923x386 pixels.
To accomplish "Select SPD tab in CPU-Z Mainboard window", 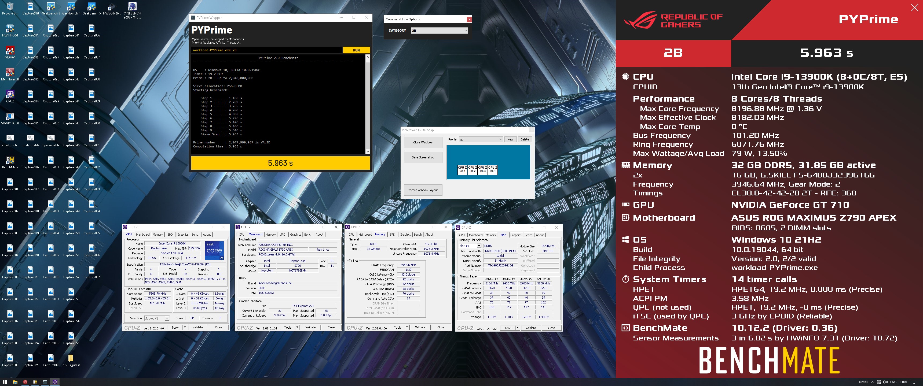I will (x=283, y=235).
